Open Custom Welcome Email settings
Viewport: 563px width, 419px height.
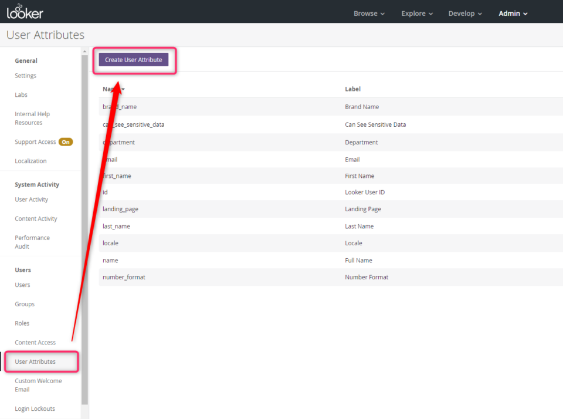[x=38, y=385]
